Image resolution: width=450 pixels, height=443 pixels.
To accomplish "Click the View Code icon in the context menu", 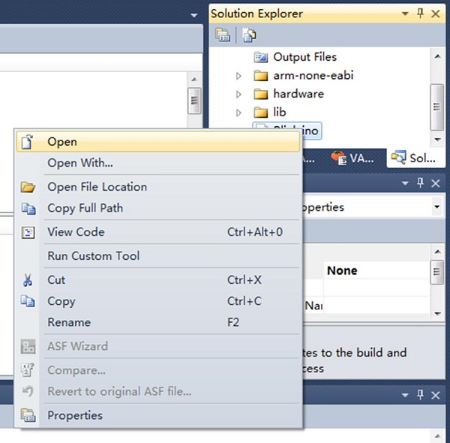I will 28,232.
